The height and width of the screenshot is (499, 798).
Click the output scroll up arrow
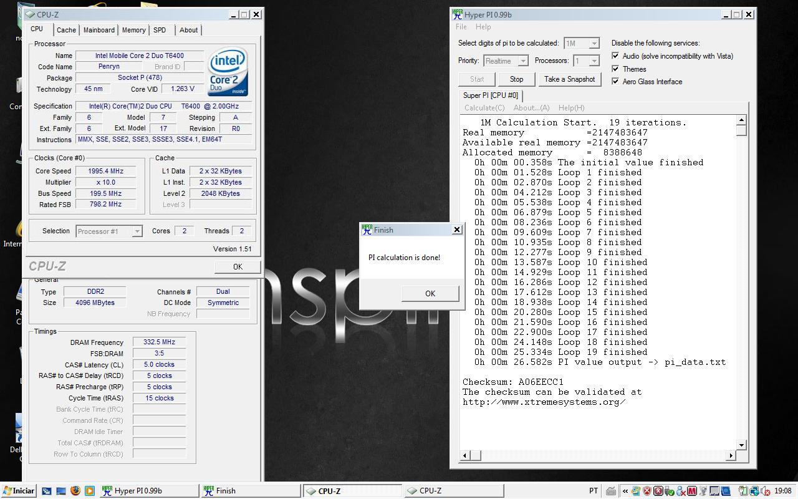click(x=741, y=120)
